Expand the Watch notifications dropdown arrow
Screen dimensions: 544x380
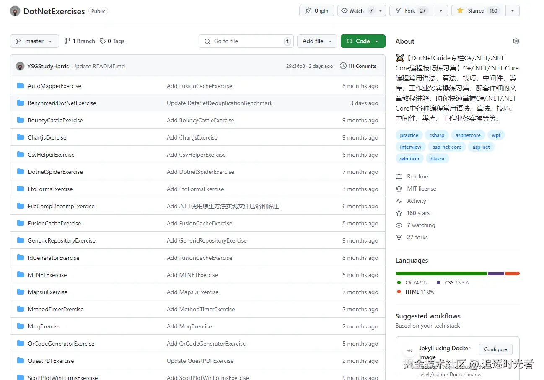381,10
